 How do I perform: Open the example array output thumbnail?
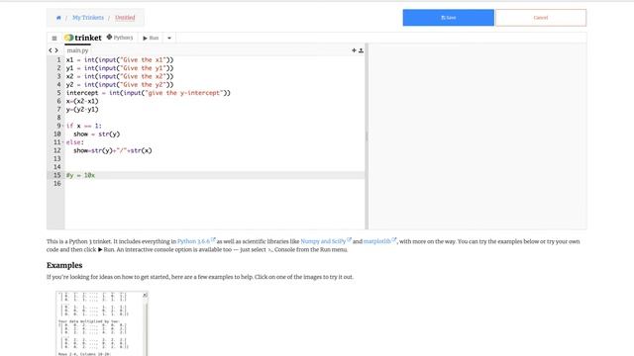[102, 323]
